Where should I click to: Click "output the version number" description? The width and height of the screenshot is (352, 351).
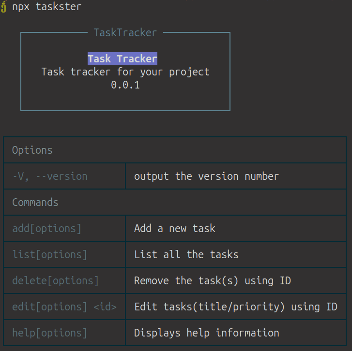206,176
